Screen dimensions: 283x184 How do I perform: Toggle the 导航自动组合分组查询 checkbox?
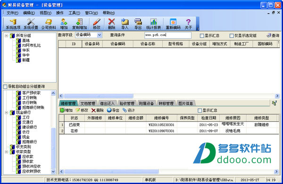click(5, 87)
